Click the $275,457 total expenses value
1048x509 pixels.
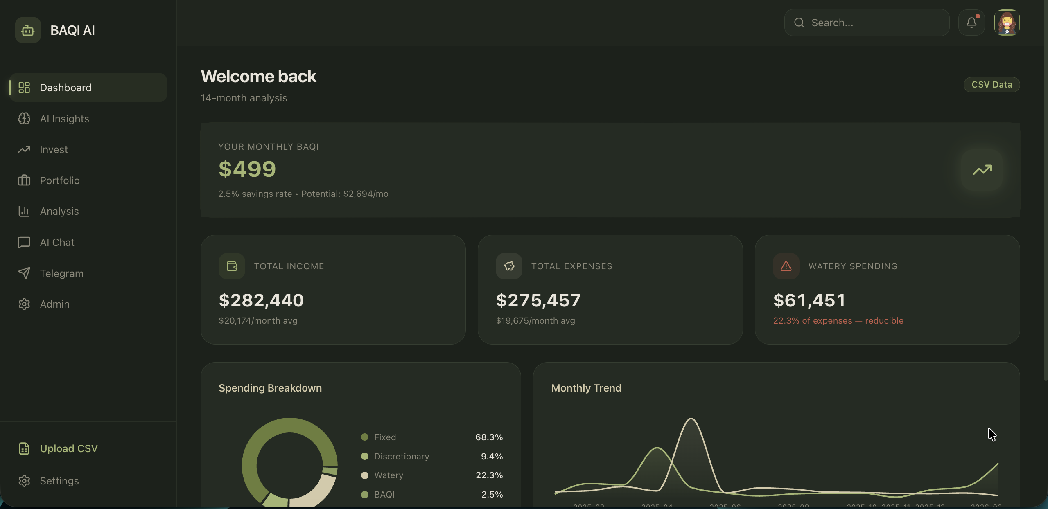pyautogui.click(x=538, y=300)
